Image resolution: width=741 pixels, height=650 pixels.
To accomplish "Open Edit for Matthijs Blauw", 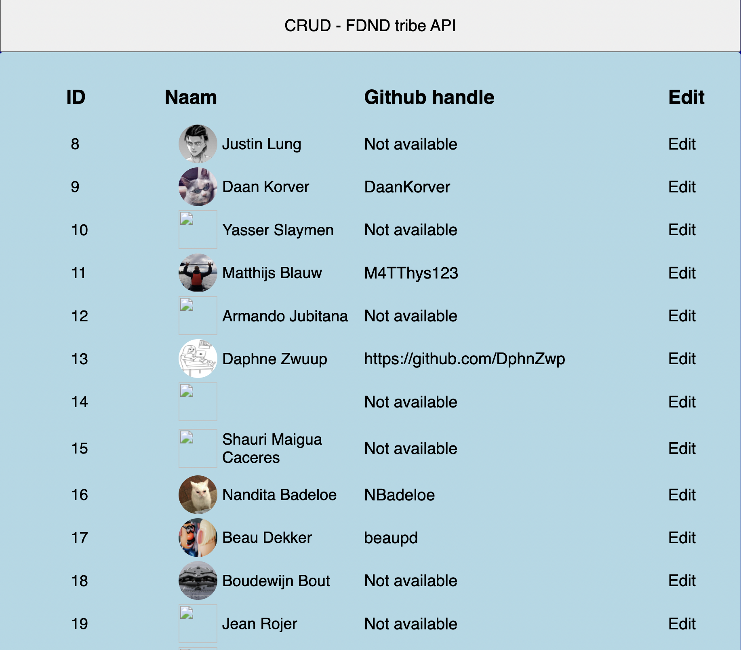I will click(x=682, y=273).
